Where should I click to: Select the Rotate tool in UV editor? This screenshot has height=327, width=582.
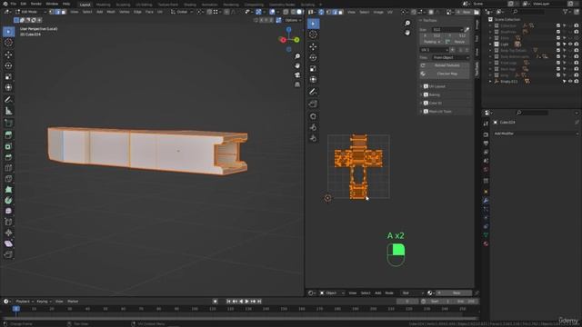click(313, 57)
